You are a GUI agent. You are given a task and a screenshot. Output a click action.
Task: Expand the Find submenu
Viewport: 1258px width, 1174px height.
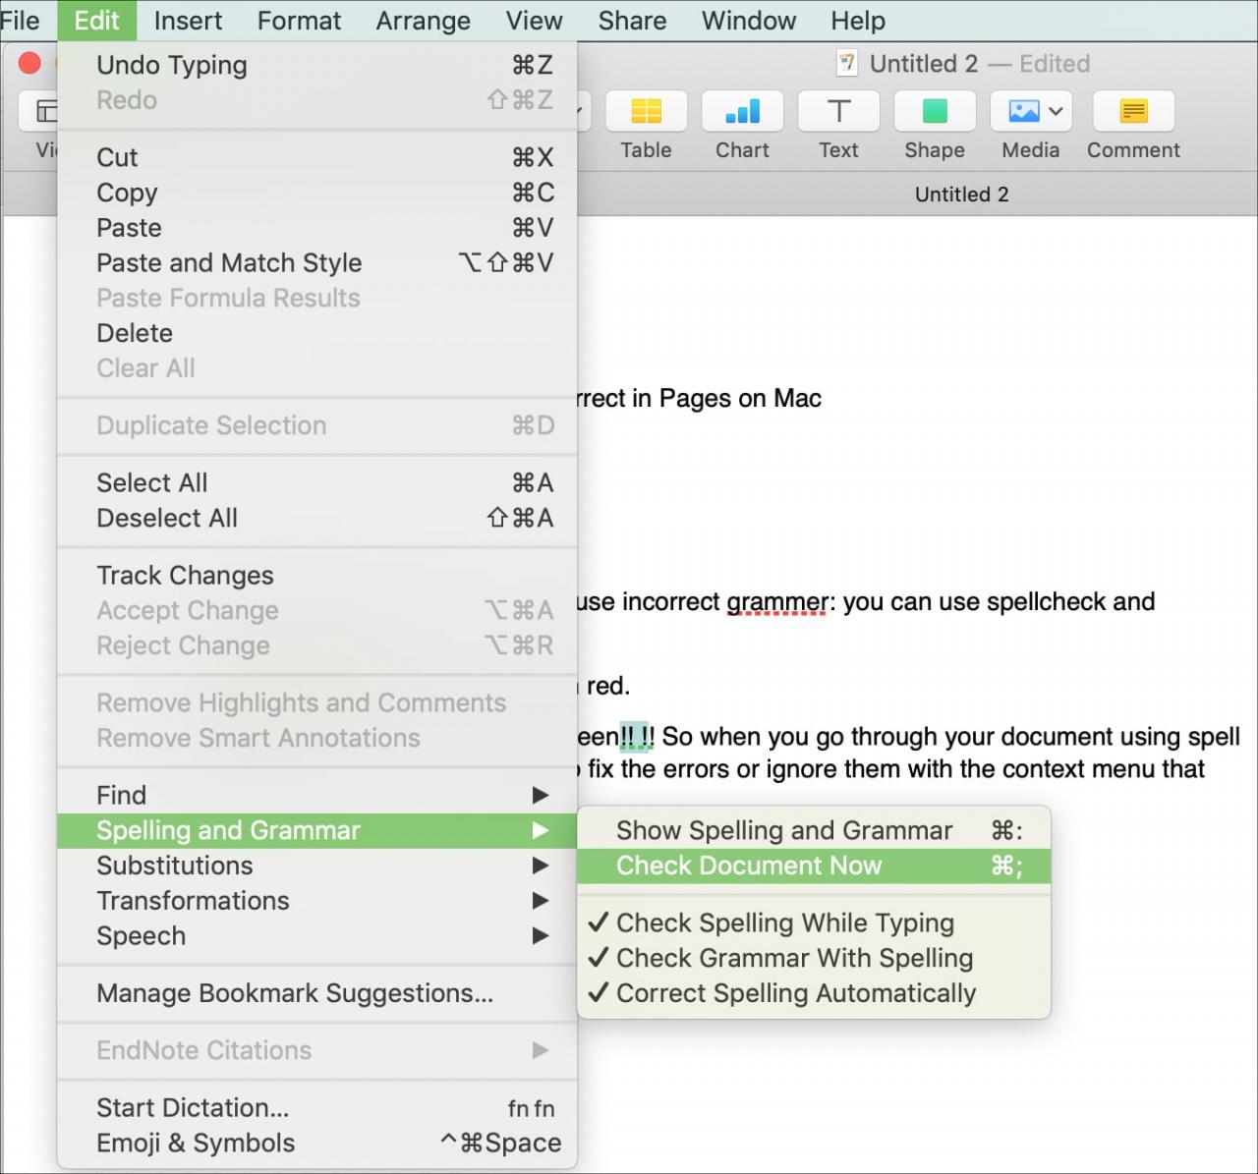click(316, 795)
